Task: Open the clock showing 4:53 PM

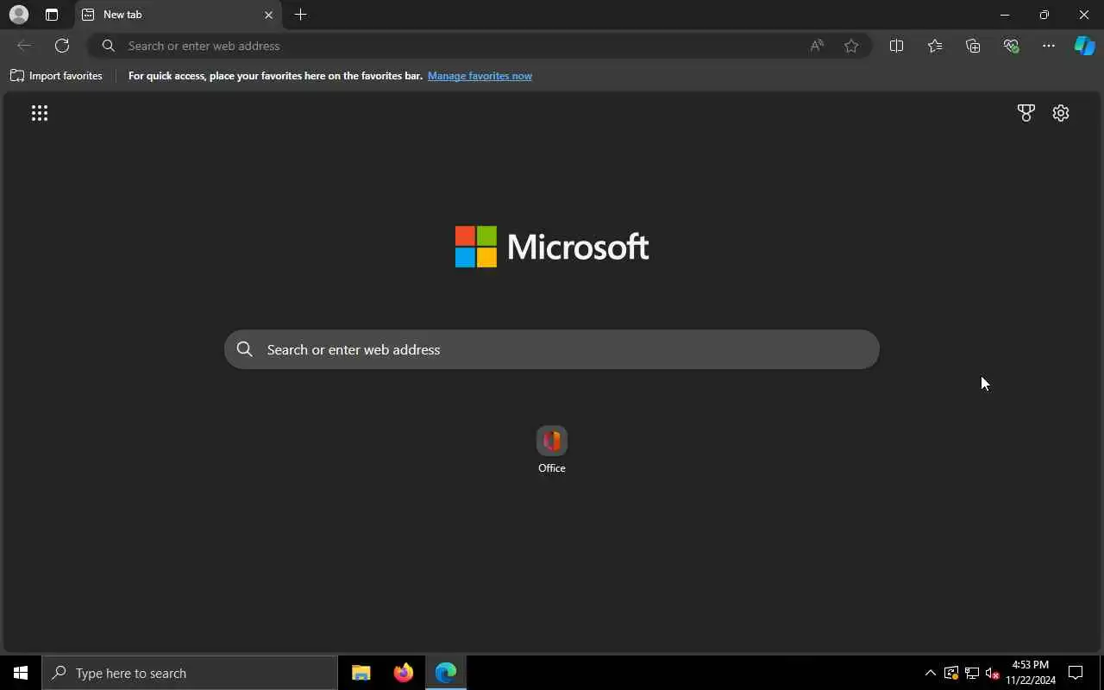Action: point(1031,673)
